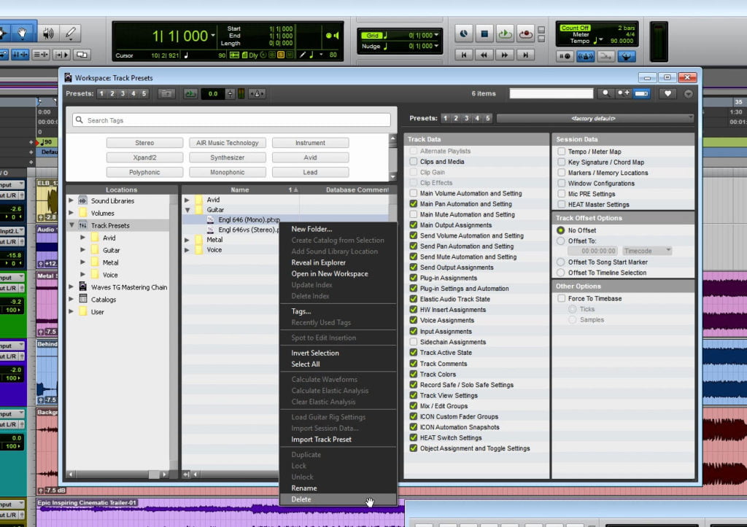747x527 pixels.
Task: Check Force To Timebase option
Action: tap(561, 299)
